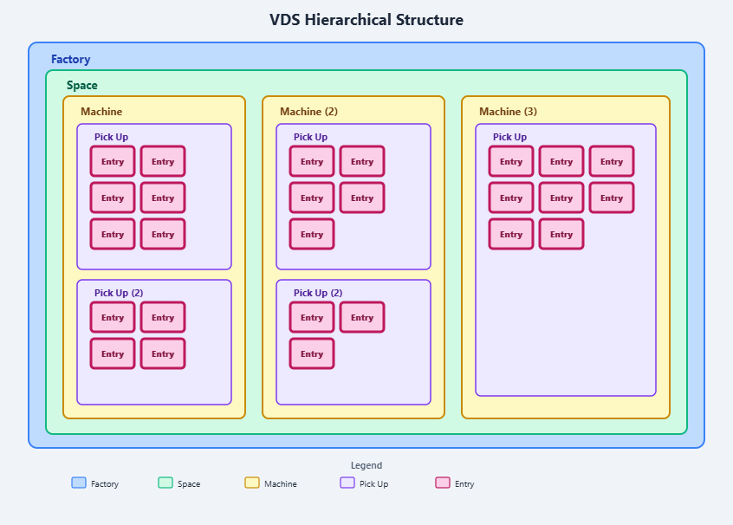Click the blue Factory legend swatch
733x525 pixels.
click(x=79, y=483)
